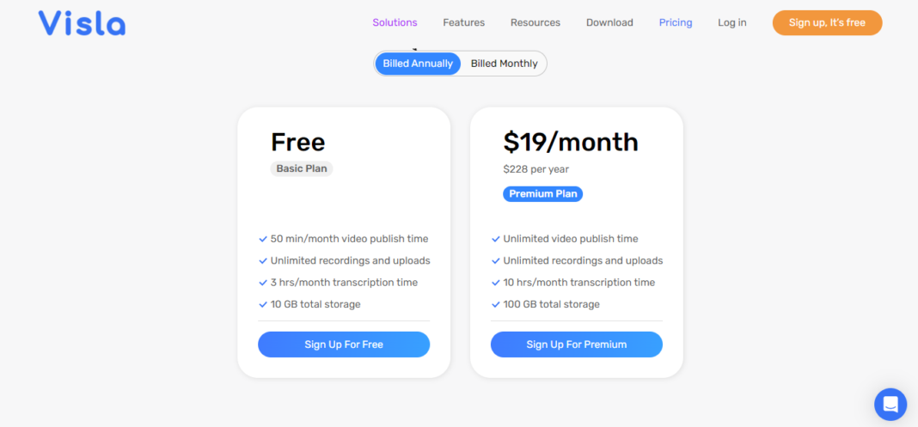This screenshot has height=427, width=918.
Task: Click checkmark beside Unlimited video publish time
Action: pos(496,239)
